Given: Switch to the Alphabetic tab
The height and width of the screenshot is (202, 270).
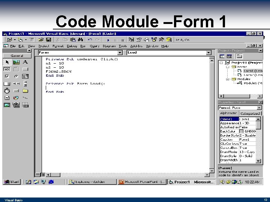Looking at the screenshot, I should [228, 113].
